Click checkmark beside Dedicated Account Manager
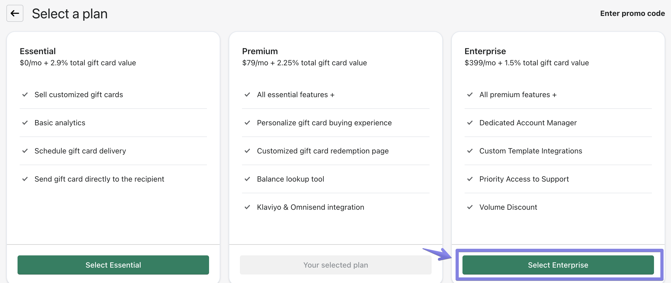The height and width of the screenshot is (283, 671). (470, 123)
